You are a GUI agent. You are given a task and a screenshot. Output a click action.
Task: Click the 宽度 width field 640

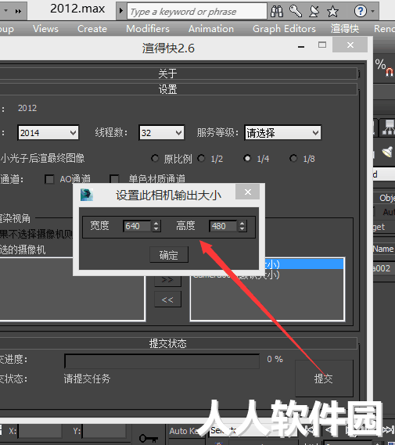138,226
